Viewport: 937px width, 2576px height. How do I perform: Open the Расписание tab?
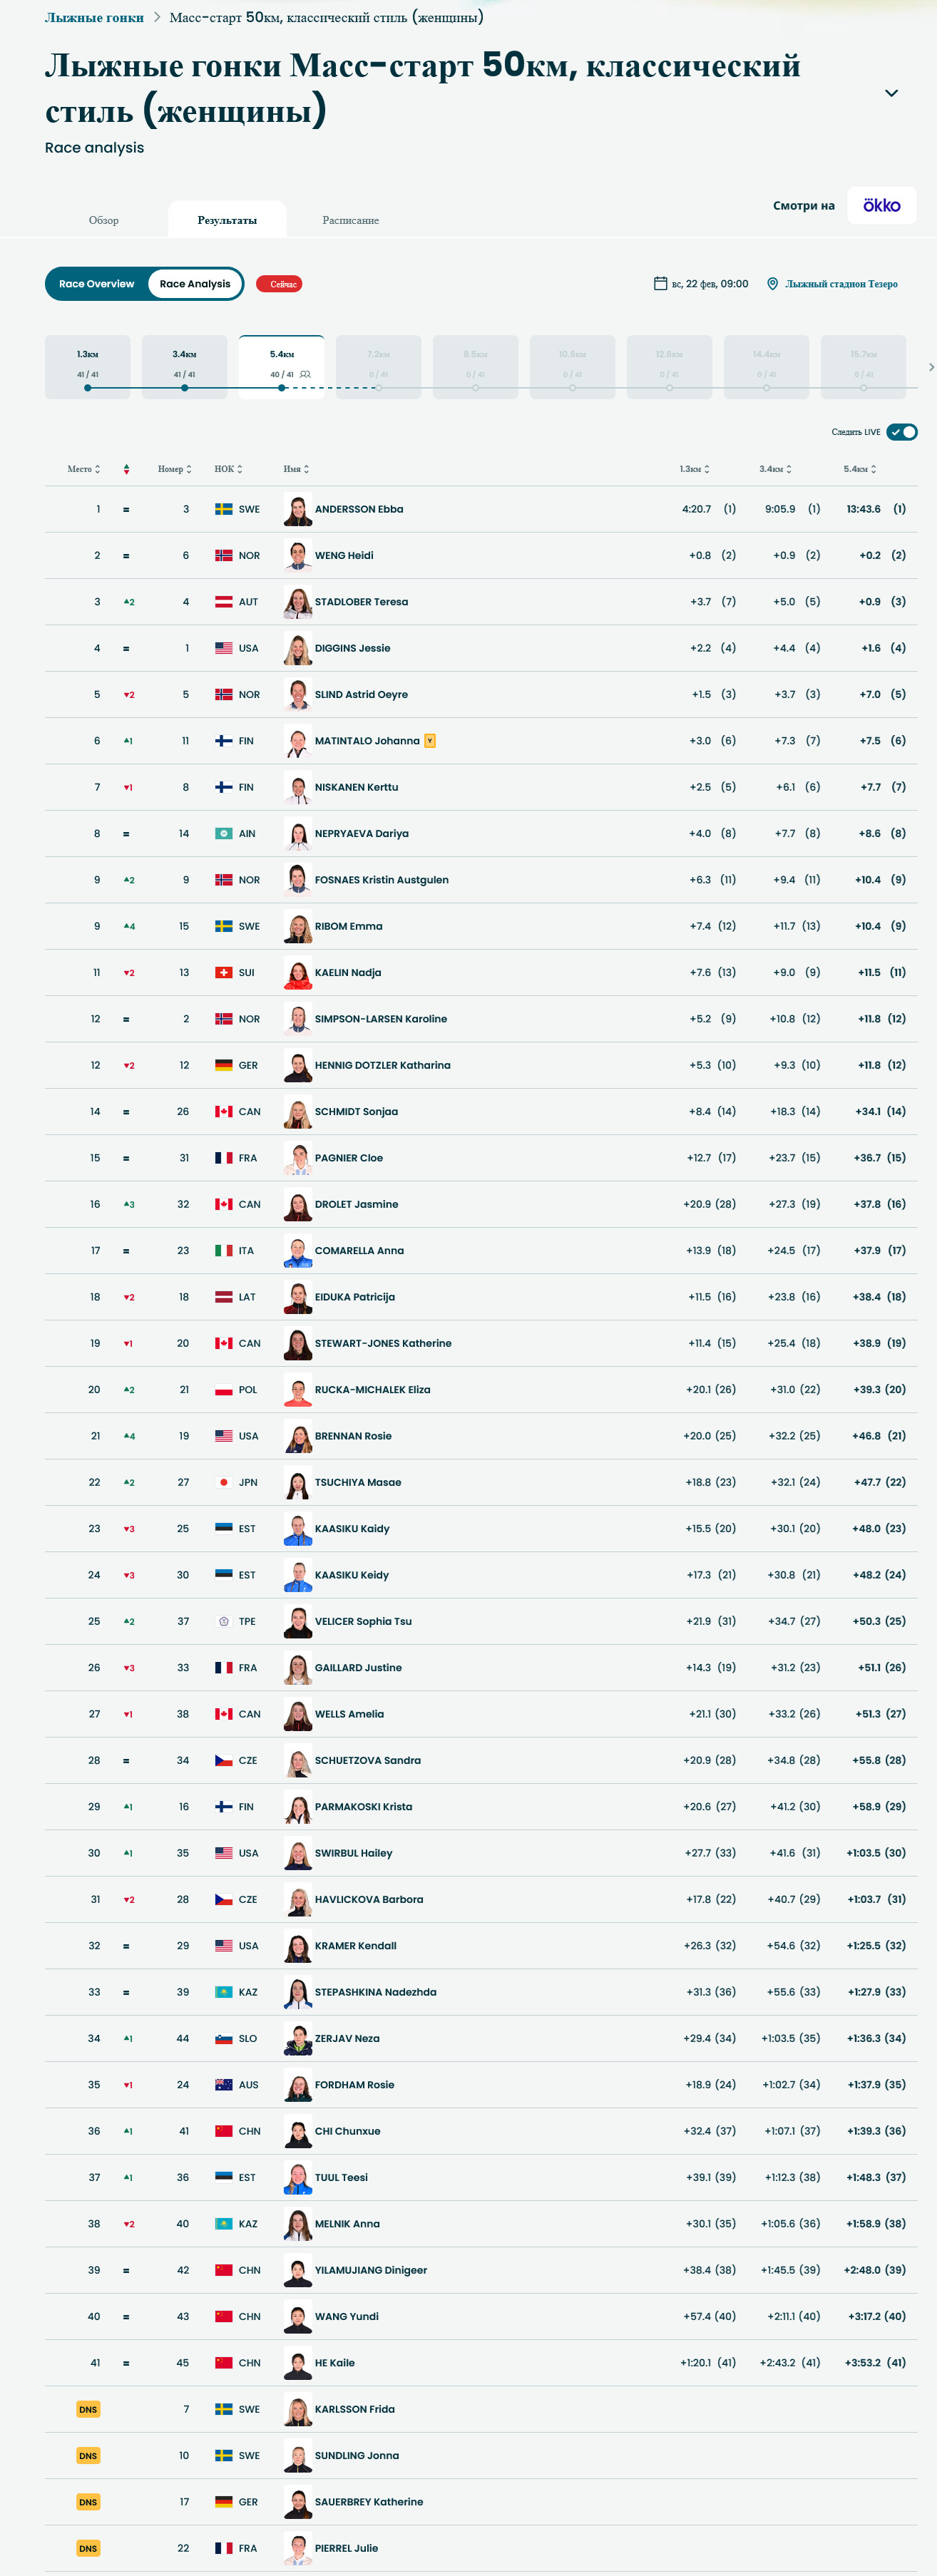click(x=350, y=220)
